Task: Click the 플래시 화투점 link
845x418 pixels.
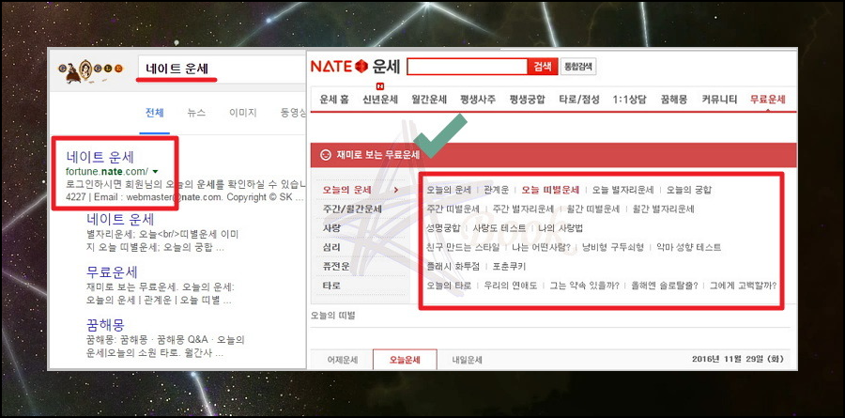Action: tap(453, 267)
